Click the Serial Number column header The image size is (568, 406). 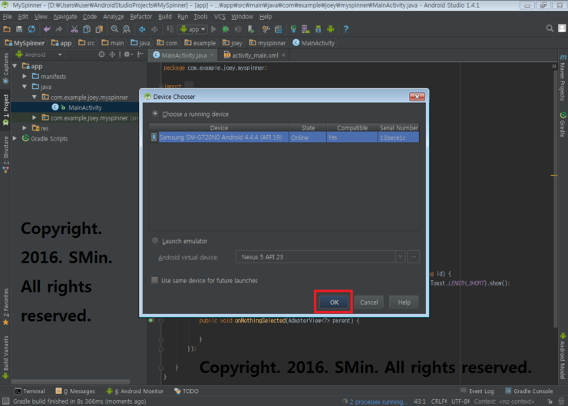pos(398,127)
